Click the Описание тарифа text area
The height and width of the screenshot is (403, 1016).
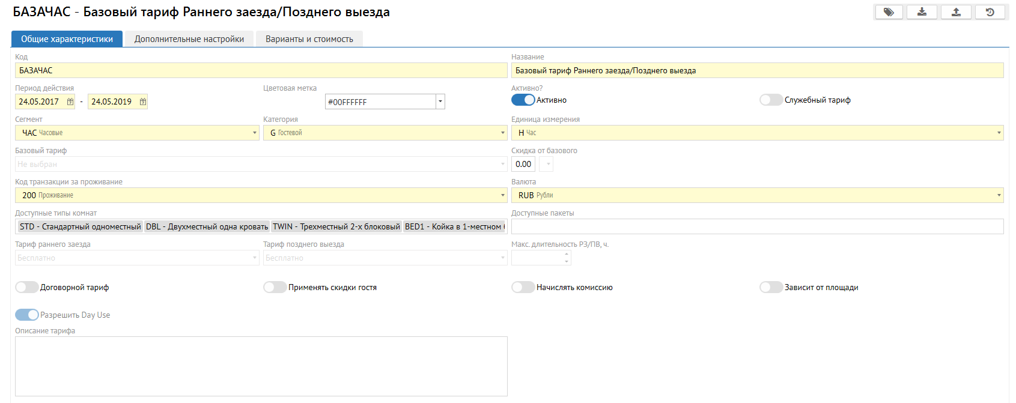tap(261, 366)
